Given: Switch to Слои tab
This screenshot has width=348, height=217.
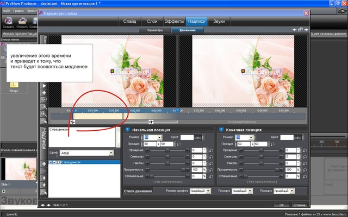Looking at the screenshot, I should click(152, 22).
